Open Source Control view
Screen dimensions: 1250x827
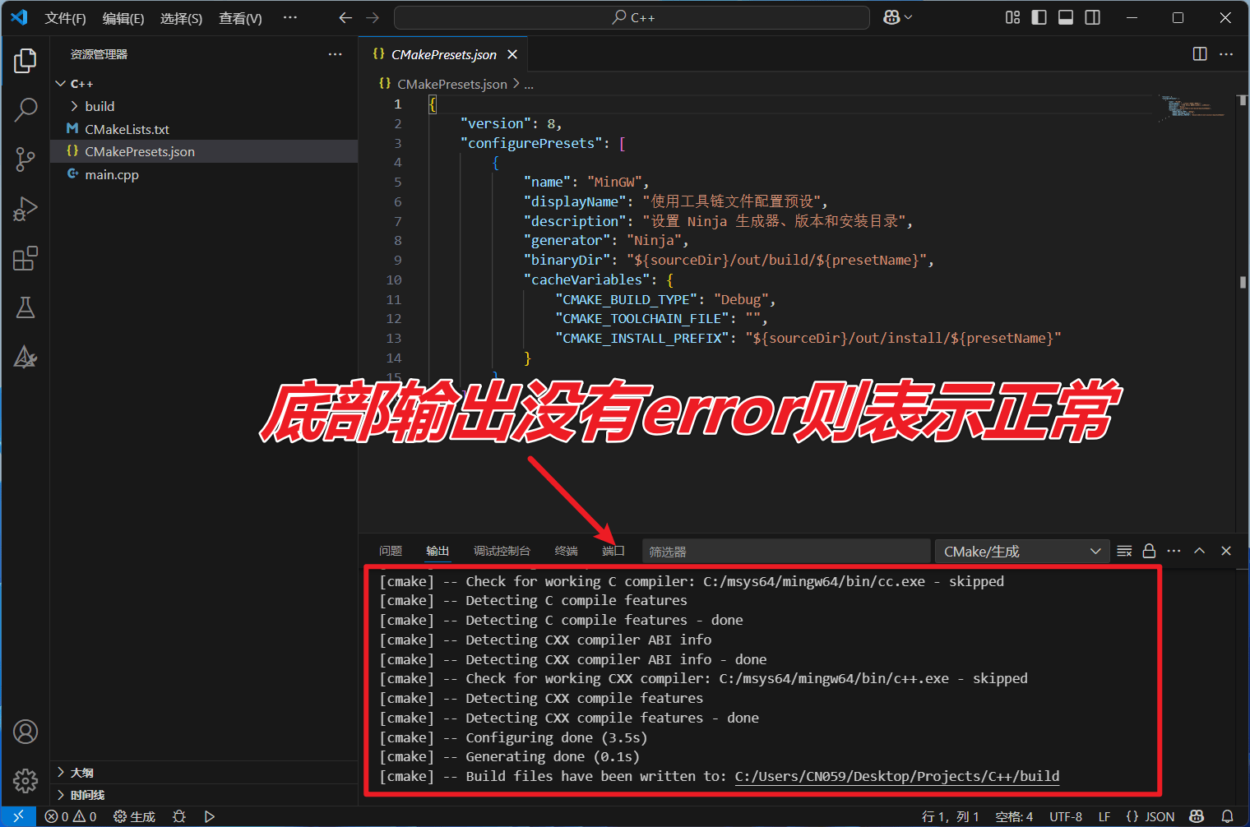25,159
